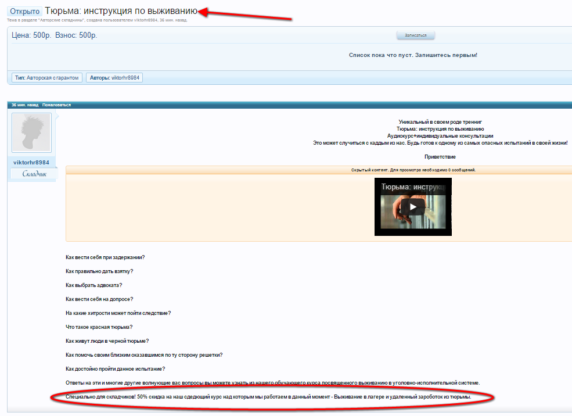The image size is (572, 416).
Task: Click the 36 мин. назад post header timestamp
Action: [24, 105]
